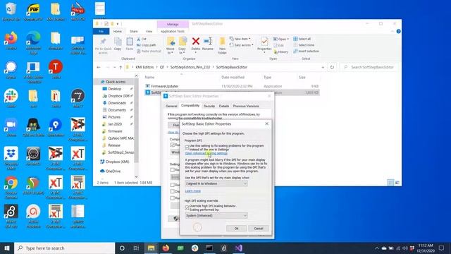451x254 pixels.
Task: Click the refresh icon beside address bar
Action: tap(332, 67)
